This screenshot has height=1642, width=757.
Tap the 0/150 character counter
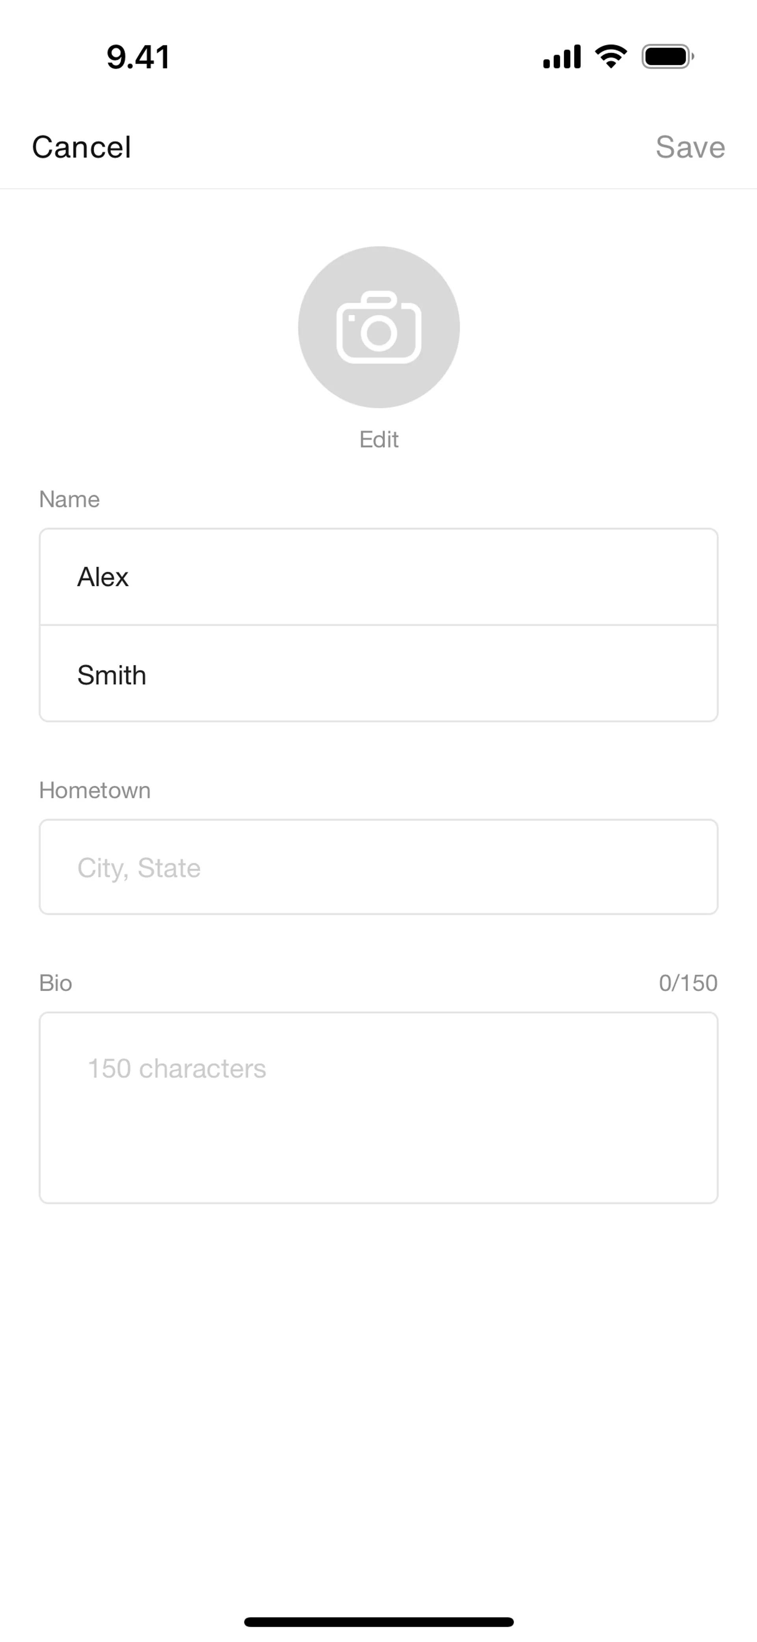pos(688,983)
